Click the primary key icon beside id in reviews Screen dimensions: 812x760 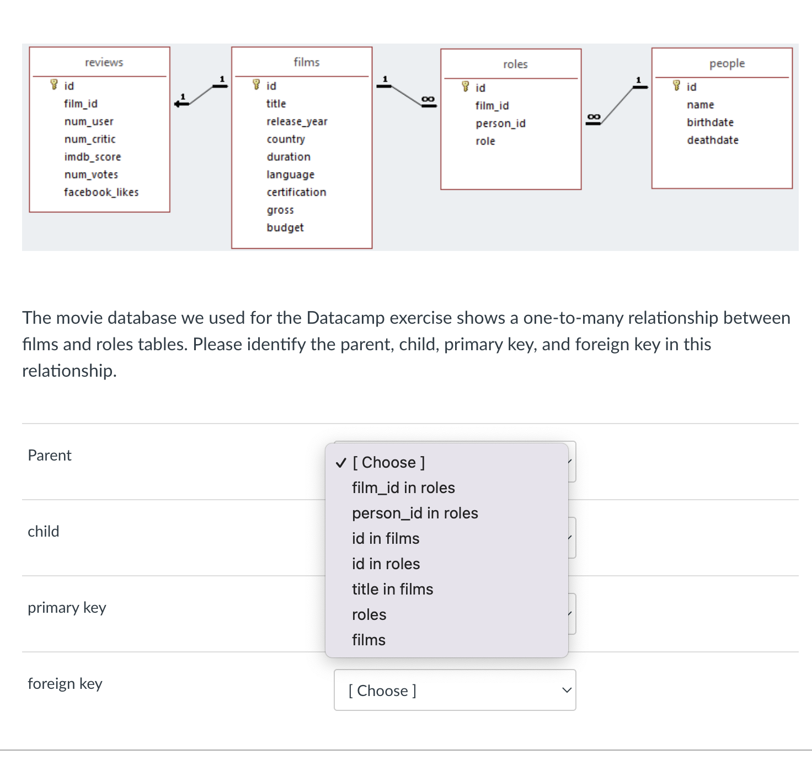click(53, 85)
